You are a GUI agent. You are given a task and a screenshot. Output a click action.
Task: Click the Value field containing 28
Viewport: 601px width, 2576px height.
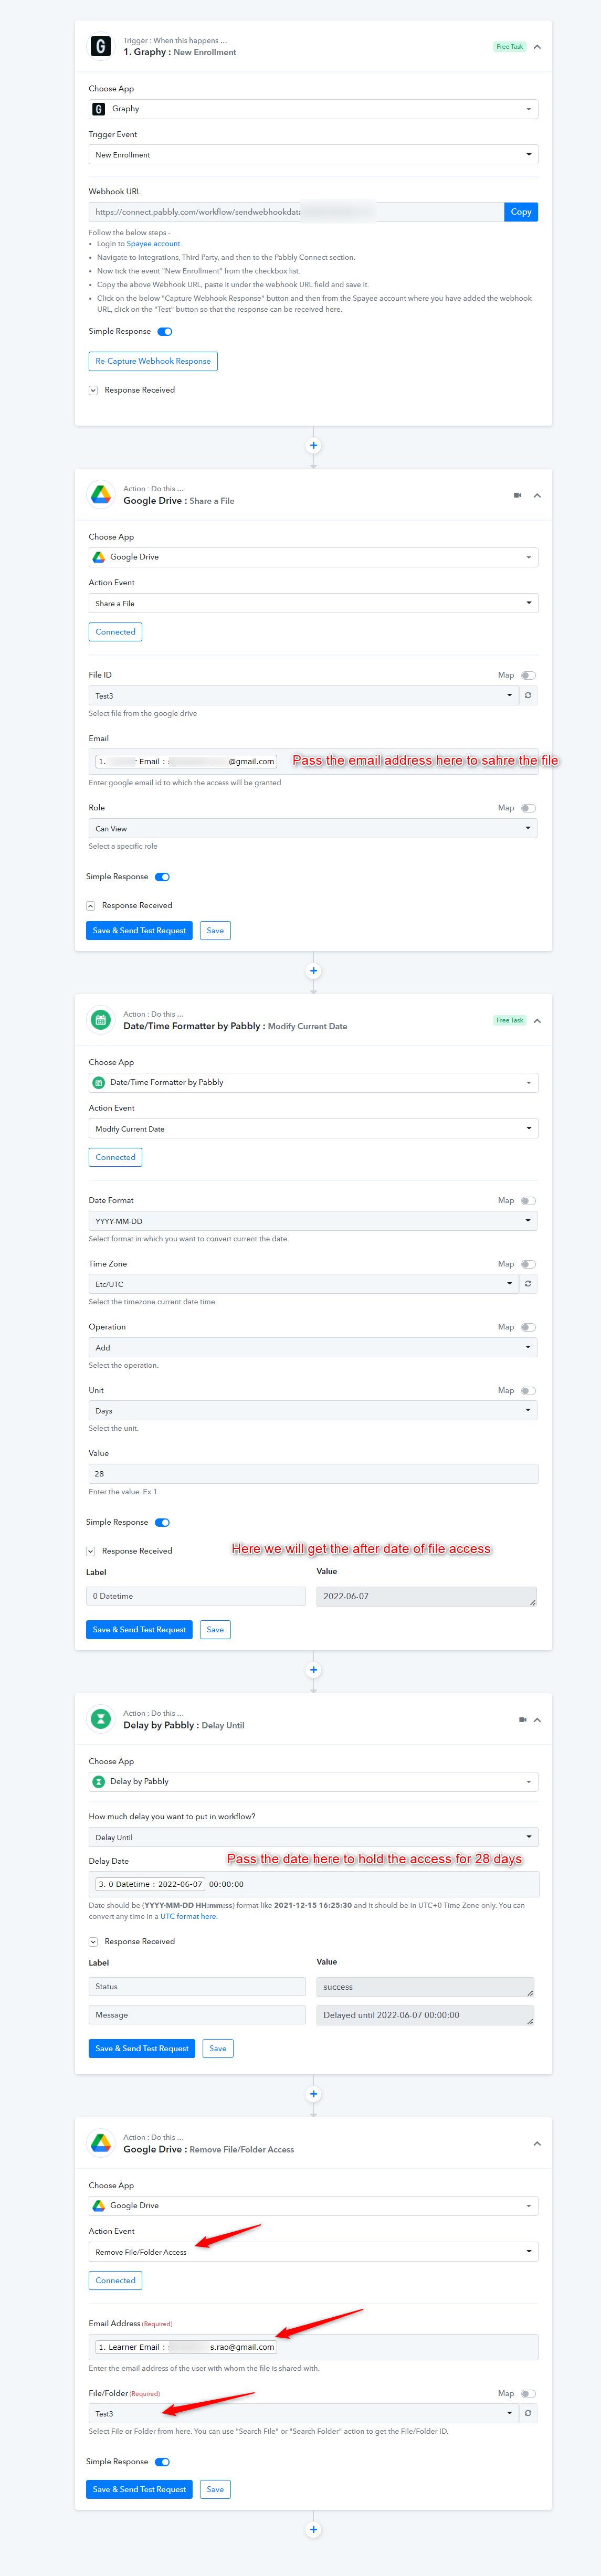313,1473
